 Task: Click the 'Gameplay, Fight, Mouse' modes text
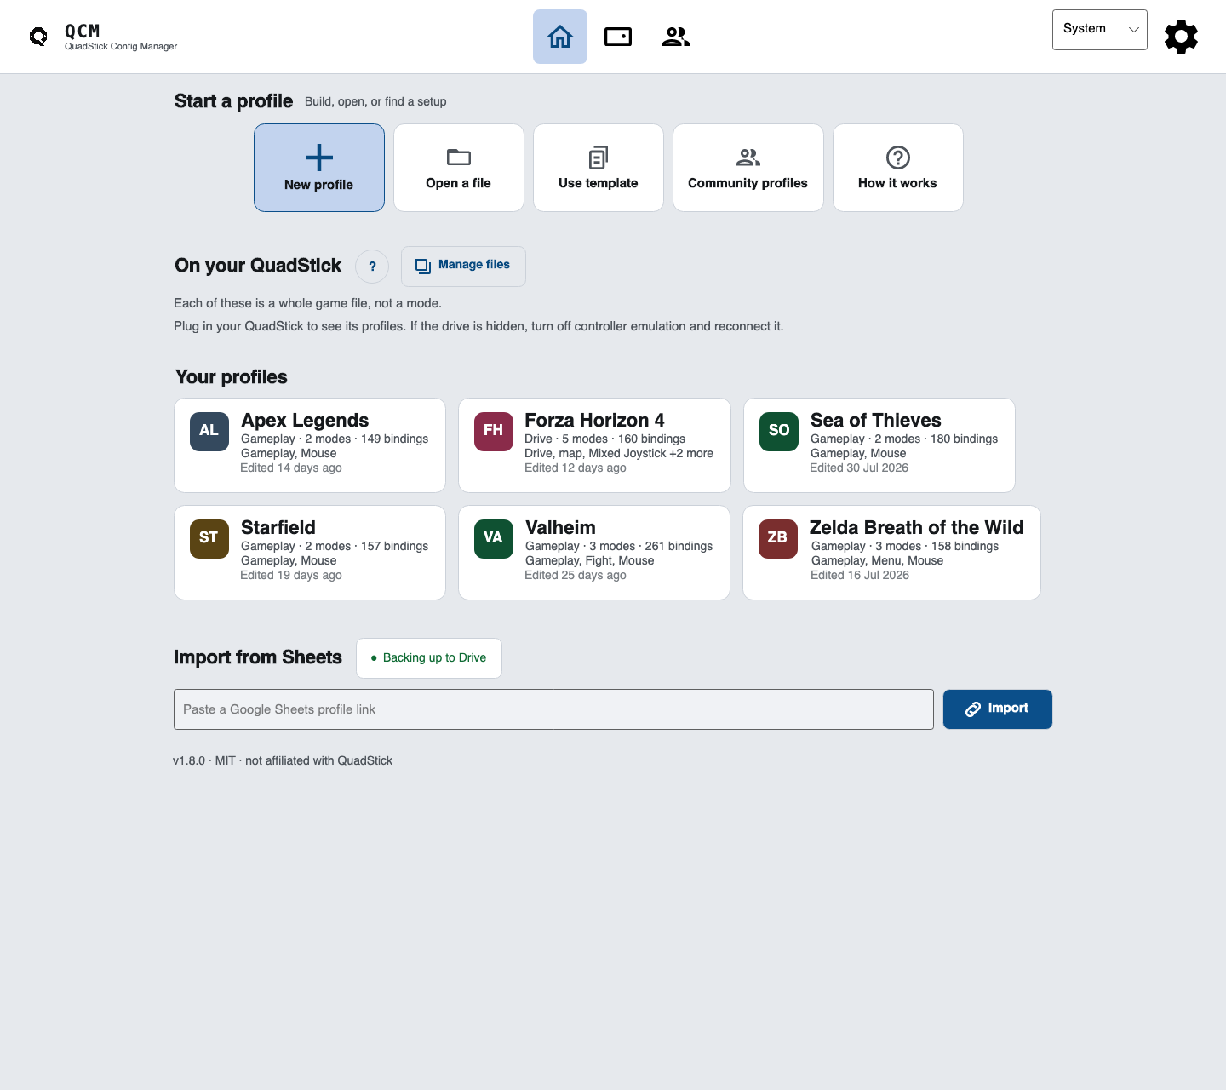point(590,561)
